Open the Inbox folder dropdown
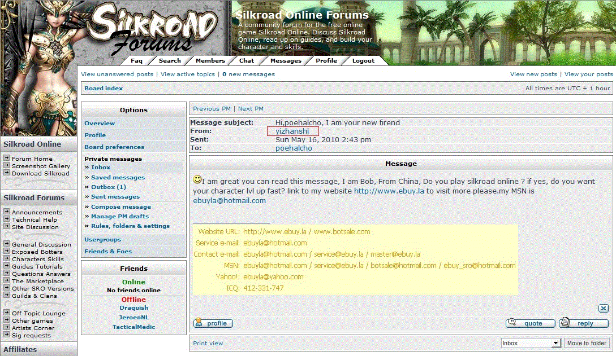This screenshot has height=356, width=616. pos(530,343)
